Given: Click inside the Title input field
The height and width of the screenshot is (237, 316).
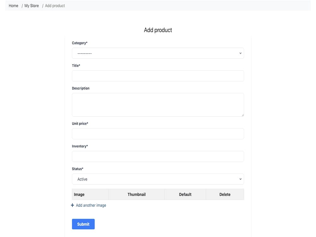Looking at the screenshot, I should click(x=158, y=76).
